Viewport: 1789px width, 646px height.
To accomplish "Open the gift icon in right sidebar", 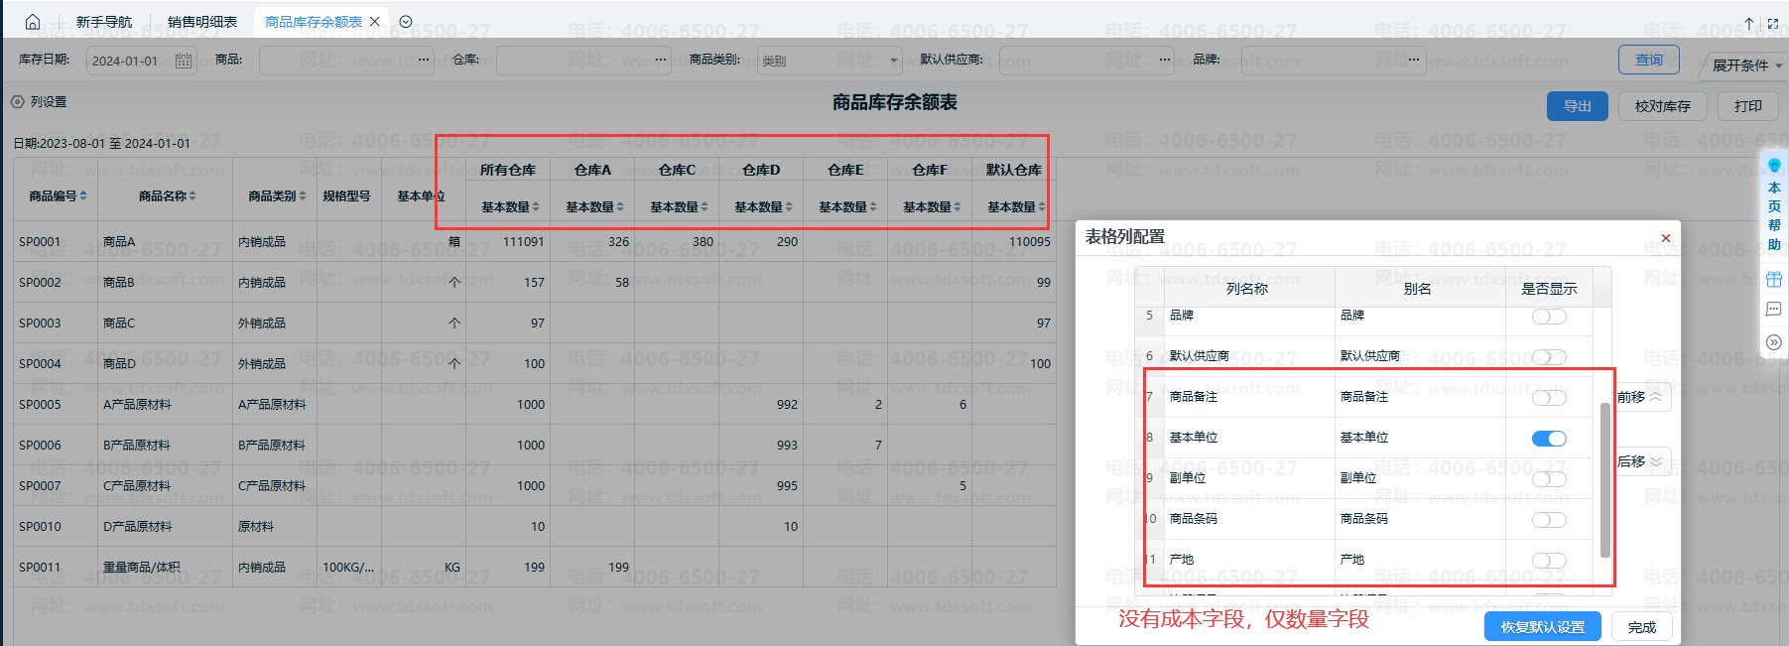I will click(1774, 280).
